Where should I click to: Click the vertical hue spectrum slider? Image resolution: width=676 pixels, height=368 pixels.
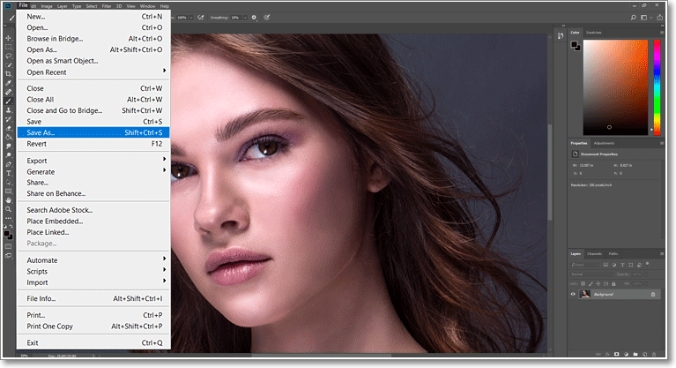[657, 87]
